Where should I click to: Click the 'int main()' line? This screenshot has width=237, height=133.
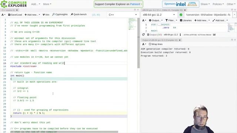[x=17, y=75]
